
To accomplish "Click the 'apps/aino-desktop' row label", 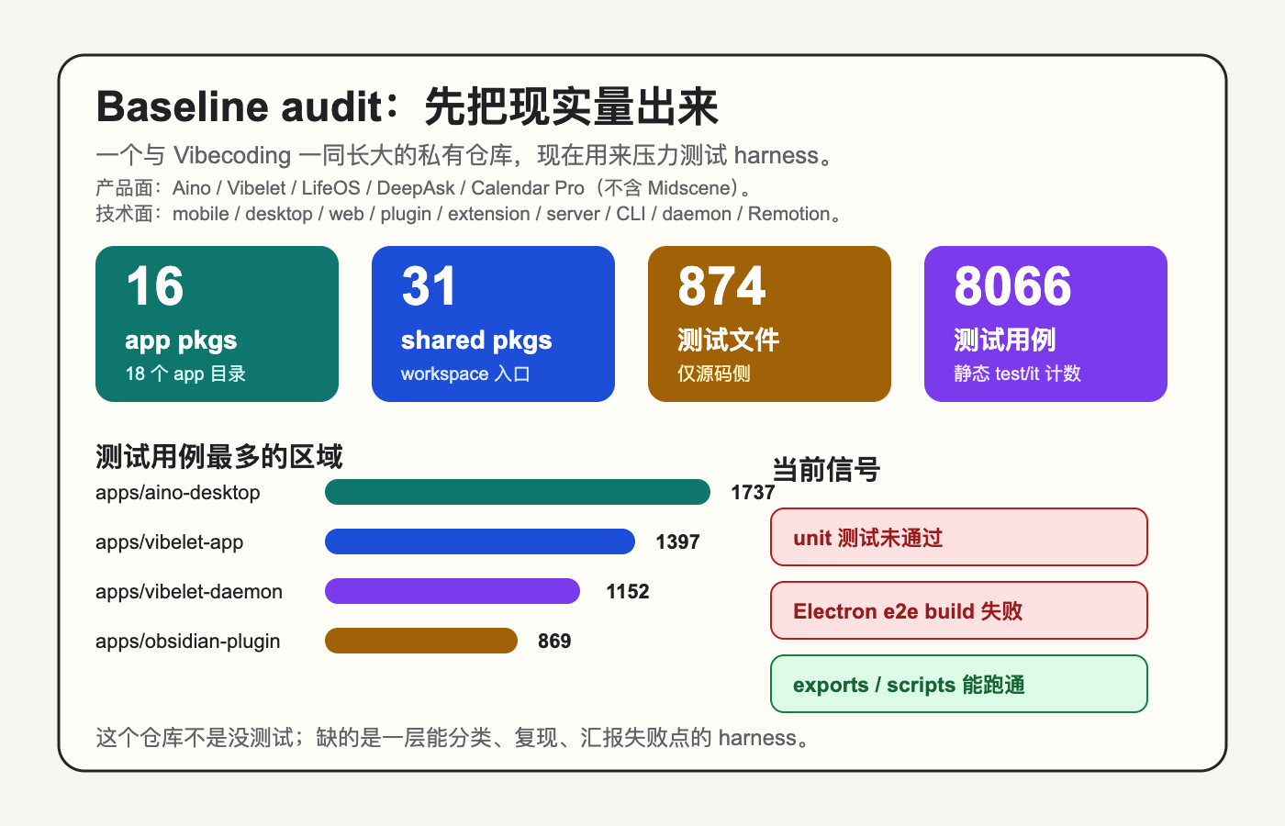I will pyautogui.click(x=178, y=493).
